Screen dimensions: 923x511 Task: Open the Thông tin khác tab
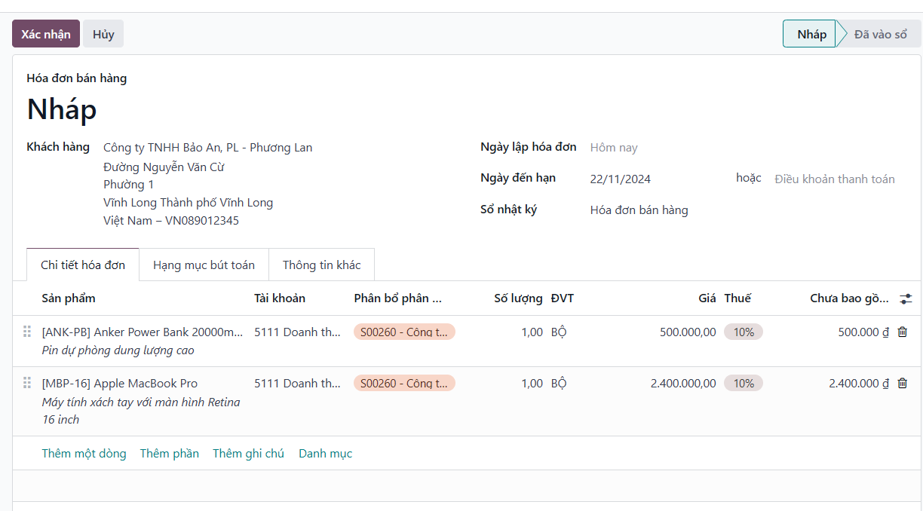[x=321, y=265]
